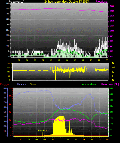Click the 270 wind direction axis value
Image resolution: width=120 pixels, height=143 pixels.
coord(9,68)
